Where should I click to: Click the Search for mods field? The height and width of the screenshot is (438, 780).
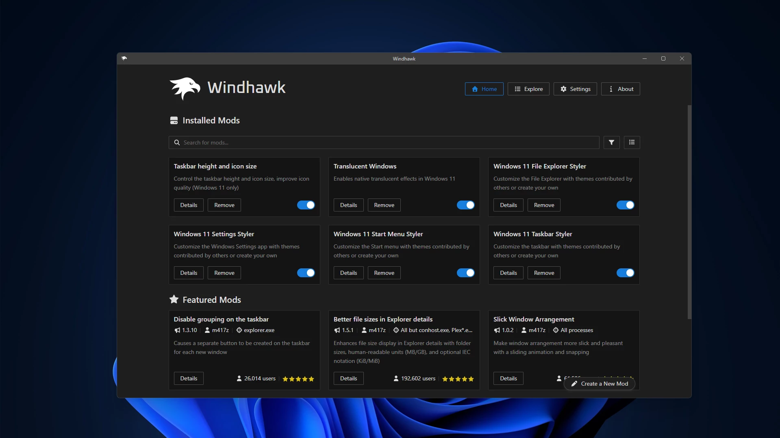click(x=384, y=142)
